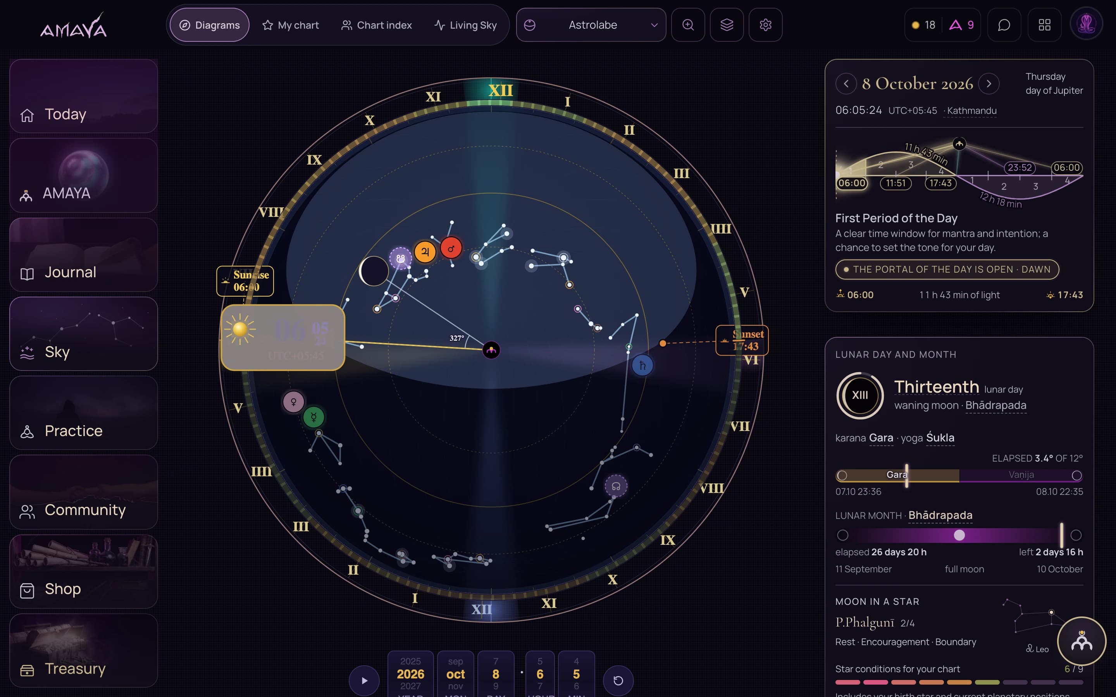
Task: Click the Kathmandu location link
Action: point(971,111)
